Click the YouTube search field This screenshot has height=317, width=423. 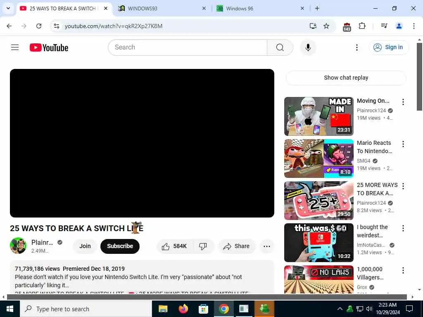pos(188,47)
